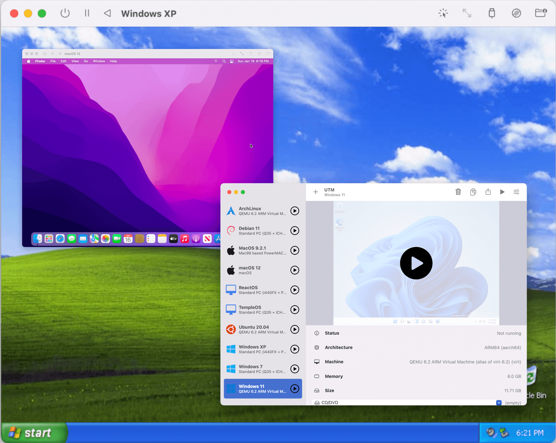The width and height of the screenshot is (556, 443).
Task: Select ReactOS in the UTM sidebar
Action: (x=263, y=290)
